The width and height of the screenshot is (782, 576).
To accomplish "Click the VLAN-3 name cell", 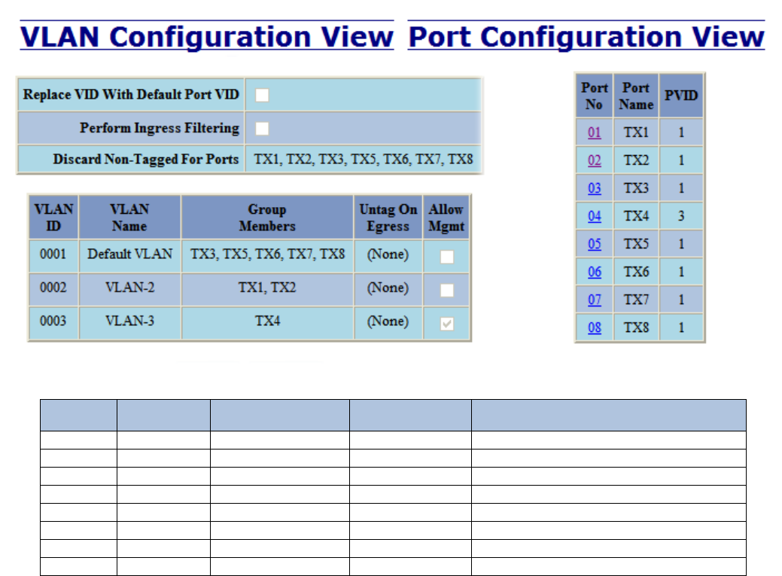I will 129,323.
